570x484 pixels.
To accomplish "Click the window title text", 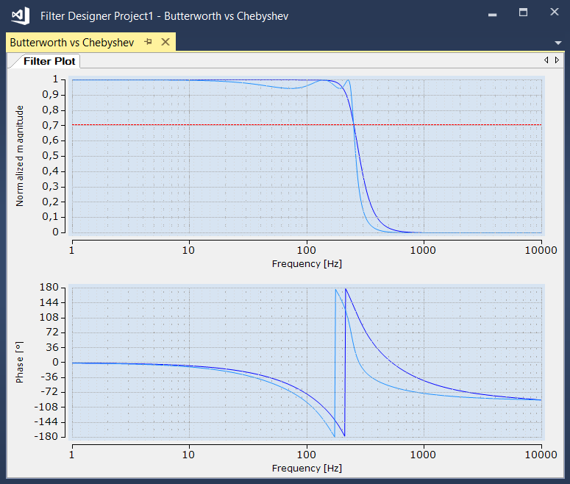I will click(164, 16).
